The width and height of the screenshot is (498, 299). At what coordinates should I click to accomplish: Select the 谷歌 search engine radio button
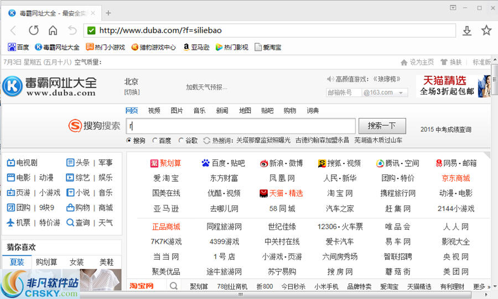pyautogui.click(x=181, y=140)
